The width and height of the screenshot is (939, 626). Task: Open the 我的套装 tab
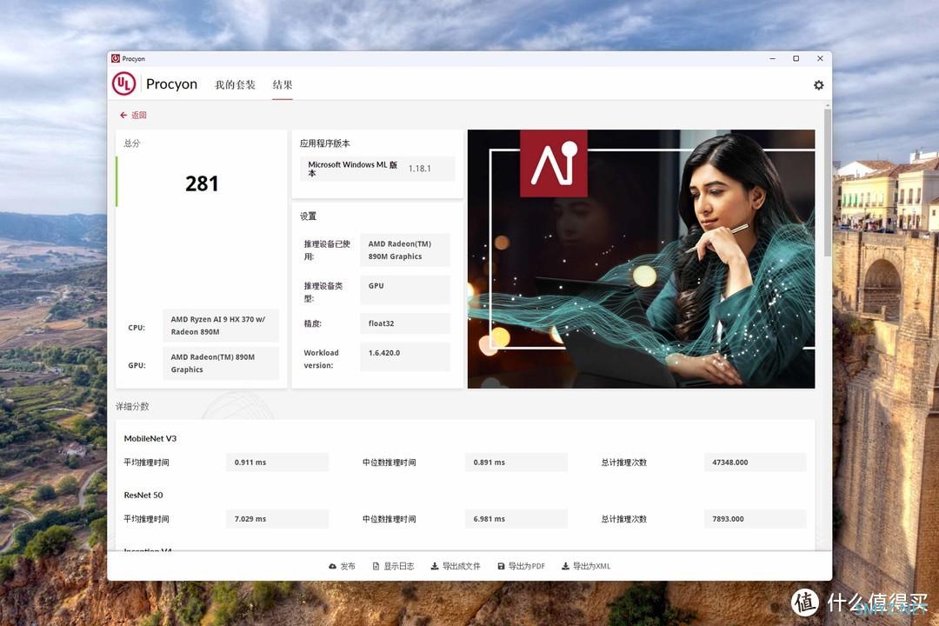[236, 84]
